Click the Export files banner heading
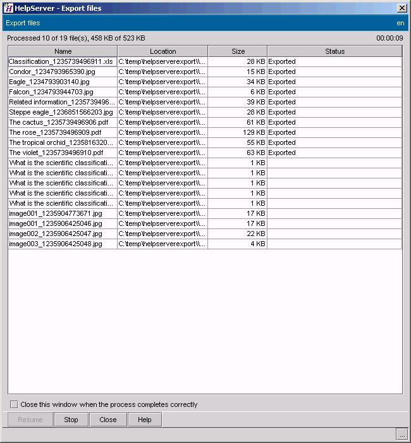The image size is (411, 443). [x=23, y=23]
